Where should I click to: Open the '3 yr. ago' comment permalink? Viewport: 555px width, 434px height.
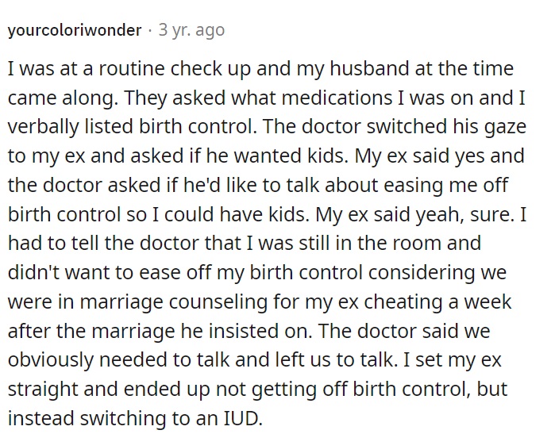coord(191,30)
